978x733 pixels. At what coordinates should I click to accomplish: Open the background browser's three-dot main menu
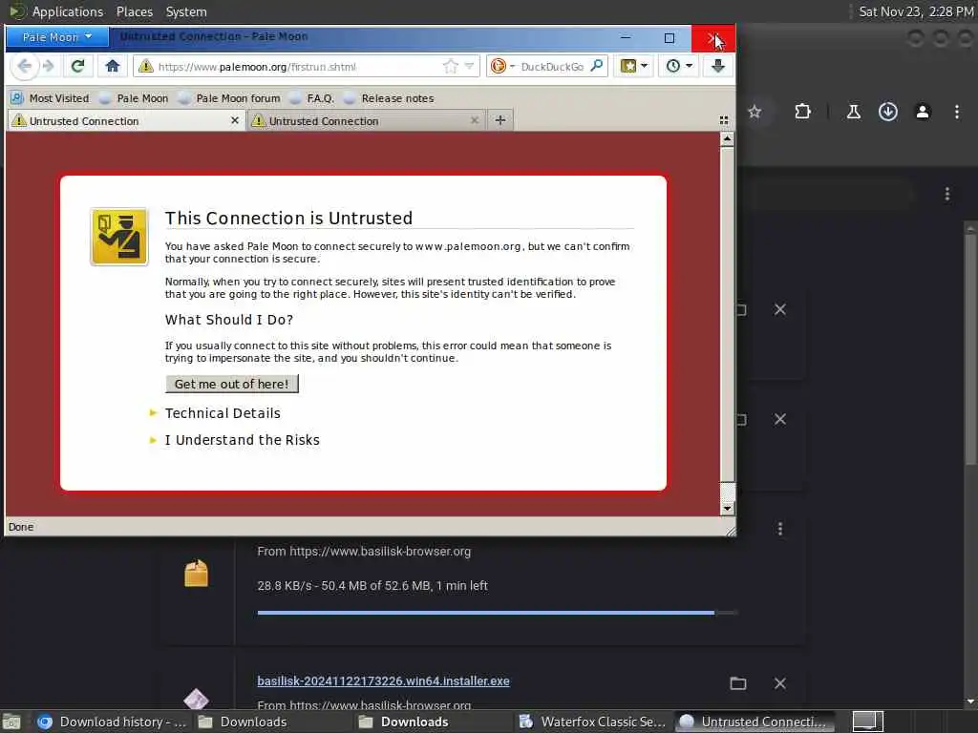(957, 112)
